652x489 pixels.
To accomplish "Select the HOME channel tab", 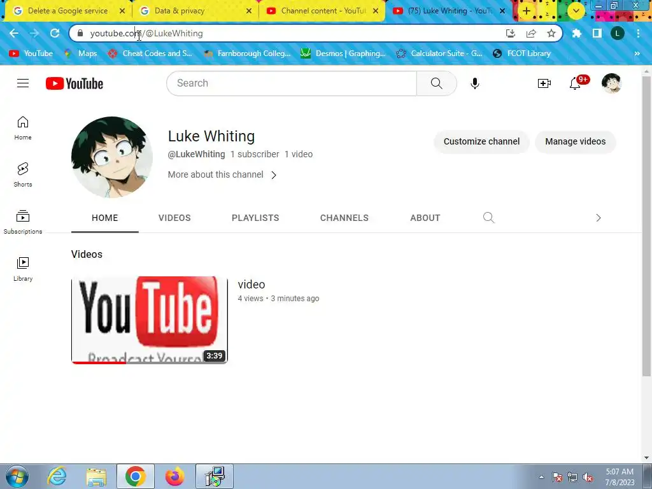I will tap(105, 218).
